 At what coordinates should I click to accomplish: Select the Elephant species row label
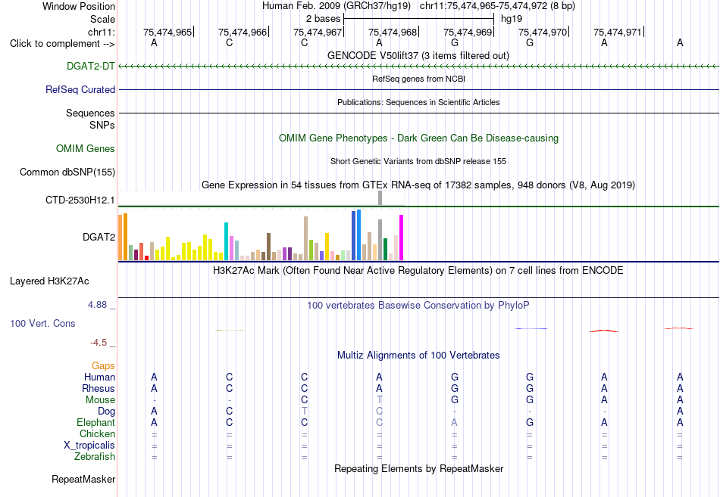(x=95, y=422)
